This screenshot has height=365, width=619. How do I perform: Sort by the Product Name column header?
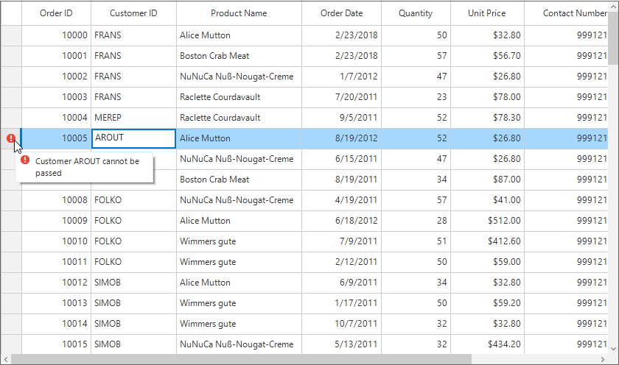(239, 13)
